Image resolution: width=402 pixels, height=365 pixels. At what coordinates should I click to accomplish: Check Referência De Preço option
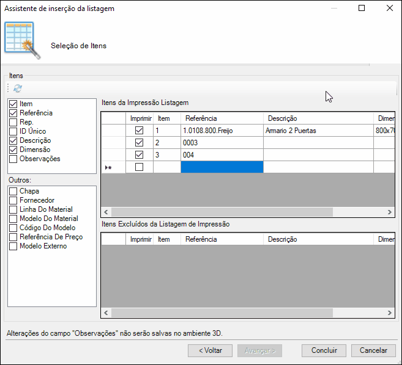coord(13,237)
